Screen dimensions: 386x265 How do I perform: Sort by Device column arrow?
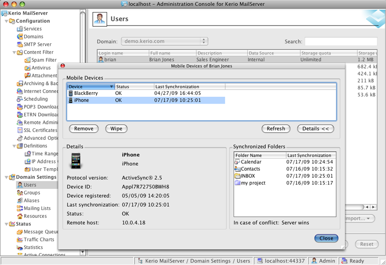[x=111, y=87]
